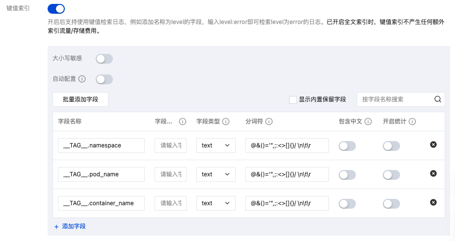
Task: Delete the __TAG__.namespace field row
Action: click(433, 145)
